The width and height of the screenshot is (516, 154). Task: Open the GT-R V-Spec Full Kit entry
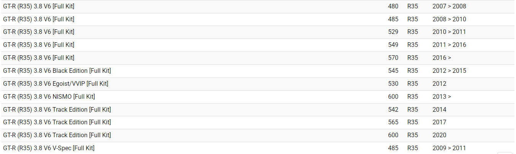49,148
